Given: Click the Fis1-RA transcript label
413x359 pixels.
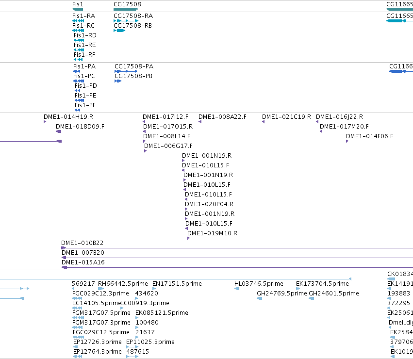Looking at the screenshot, I should click(84, 16).
